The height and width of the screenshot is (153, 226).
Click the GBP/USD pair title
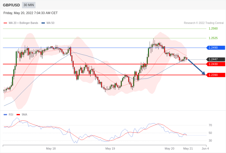coord(11,5)
